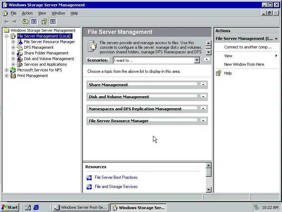Click the Share Folder Management tree icon
This screenshot has width=282, height=212.
[x=20, y=53]
